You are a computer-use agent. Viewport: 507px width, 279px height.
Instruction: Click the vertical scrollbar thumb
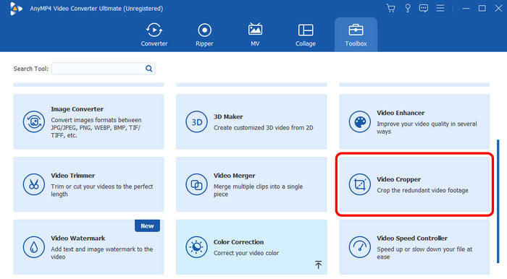tap(498, 201)
